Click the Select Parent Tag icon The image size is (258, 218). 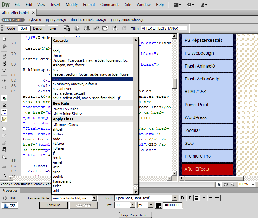(4, 80)
